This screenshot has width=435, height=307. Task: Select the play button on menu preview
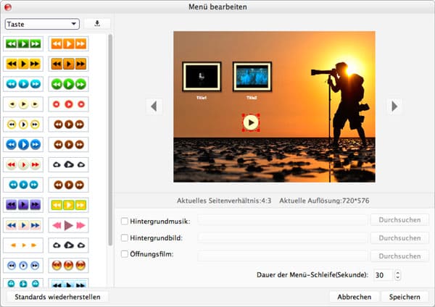click(250, 122)
